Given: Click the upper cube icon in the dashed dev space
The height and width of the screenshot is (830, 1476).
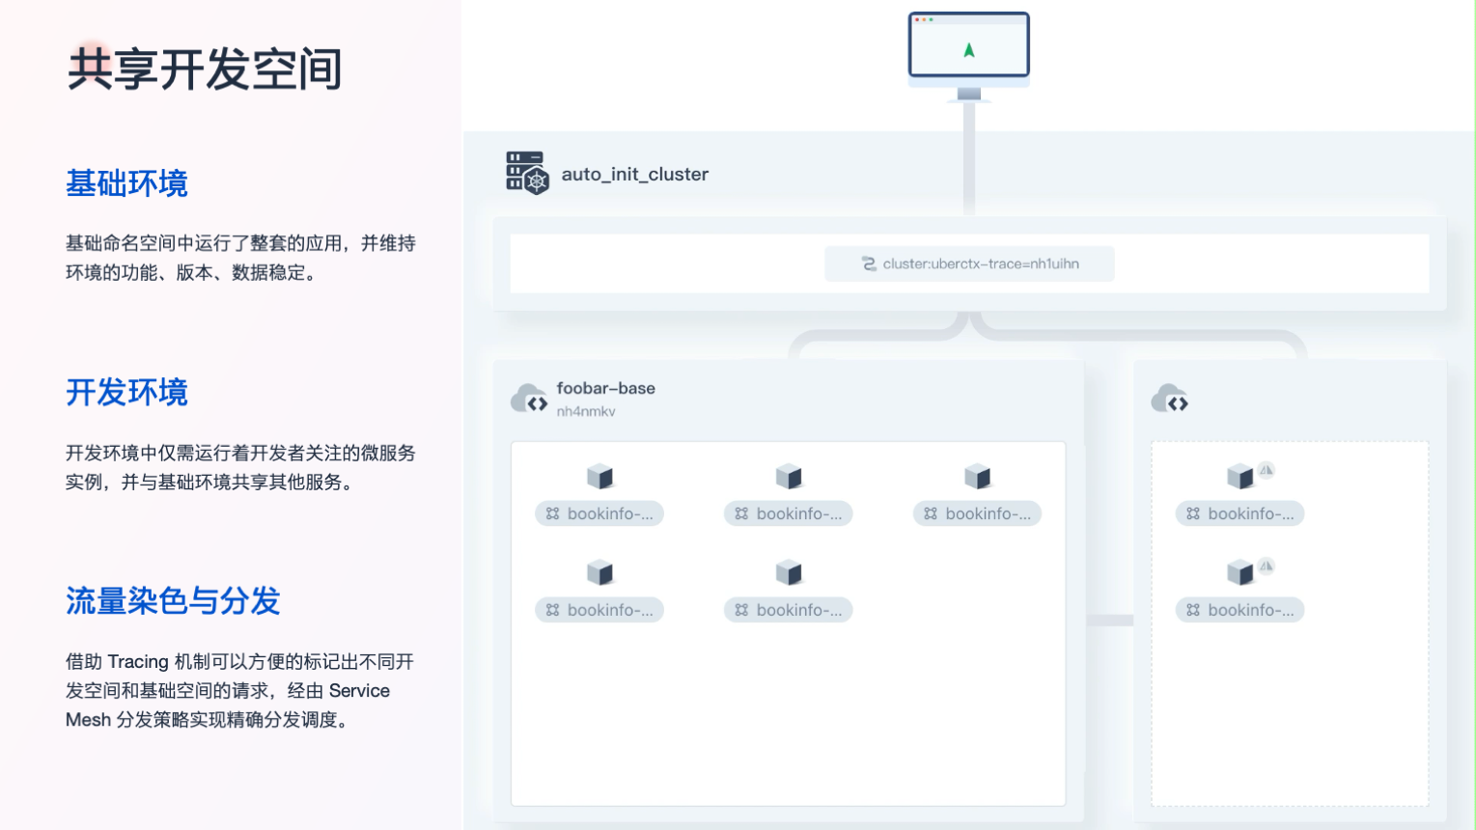Looking at the screenshot, I should point(1239,477).
